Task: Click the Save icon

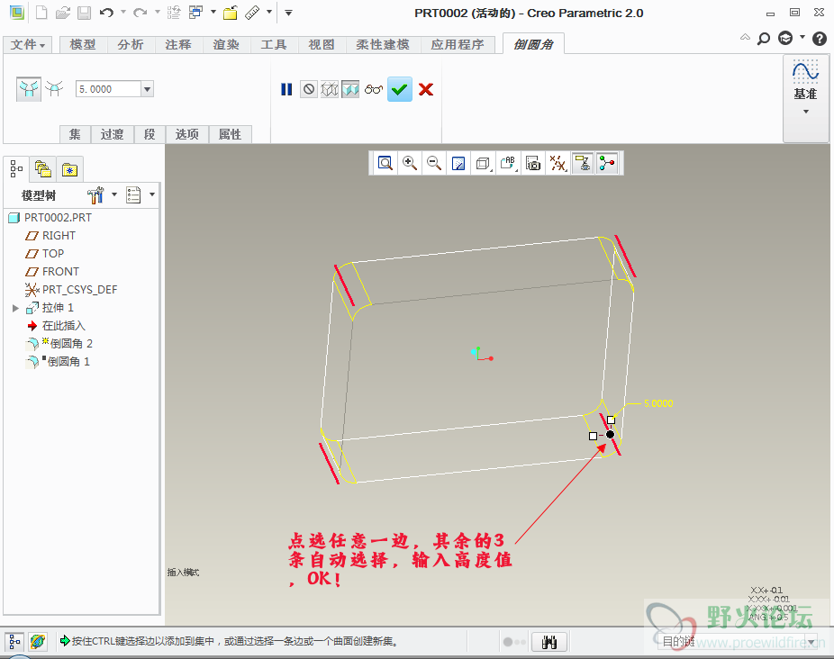Action: click(x=84, y=13)
